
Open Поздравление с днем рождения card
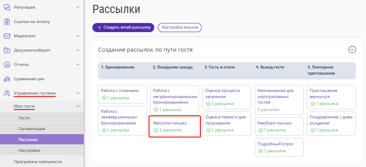click(x=332, y=124)
